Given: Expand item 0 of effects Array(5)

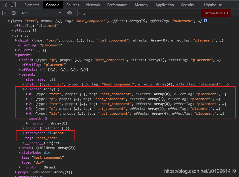Looking at the screenshot, I should pos(27,94).
